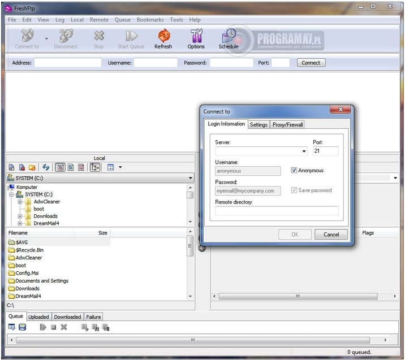Open the Bookmarks menu

(x=150, y=20)
